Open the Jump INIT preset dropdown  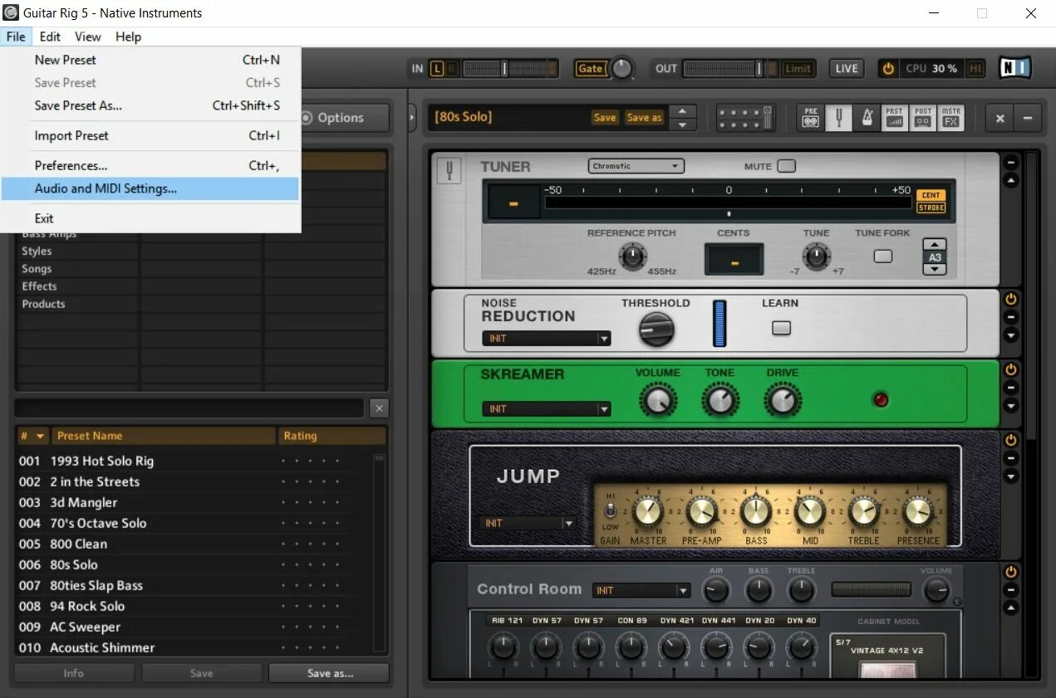click(527, 523)
